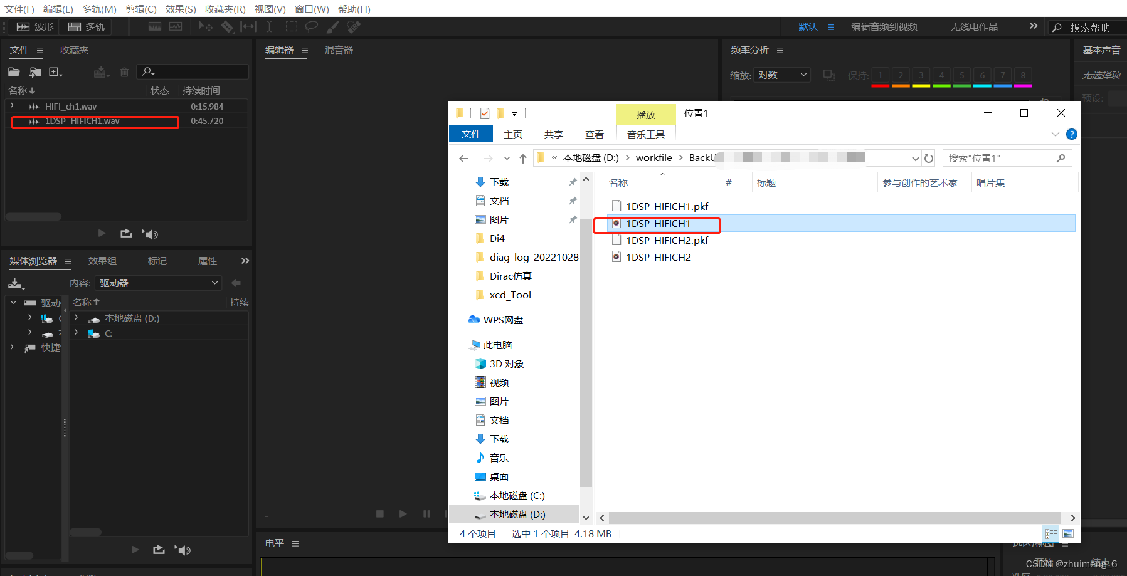This screenshot has height=576, width=1127.
Task: Expand Shortcuts (快捷) tree node
Action: (x=12, y=347)
